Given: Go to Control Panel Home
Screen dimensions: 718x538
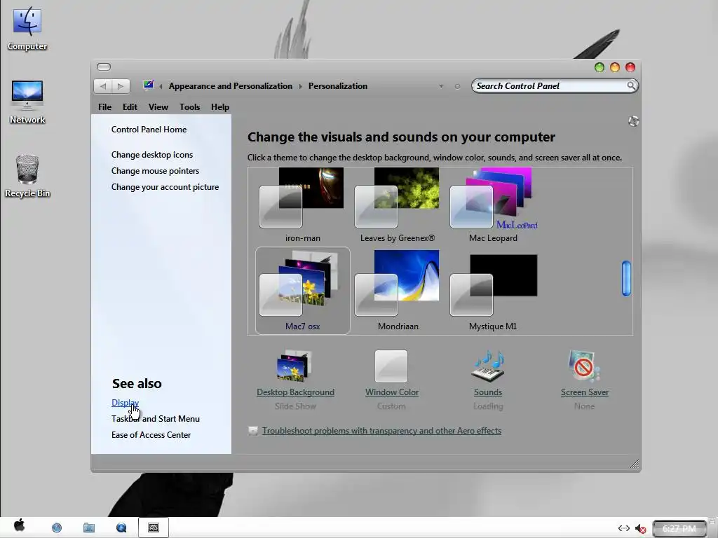Looking at the screenshot, I should [x=149, y=130].
